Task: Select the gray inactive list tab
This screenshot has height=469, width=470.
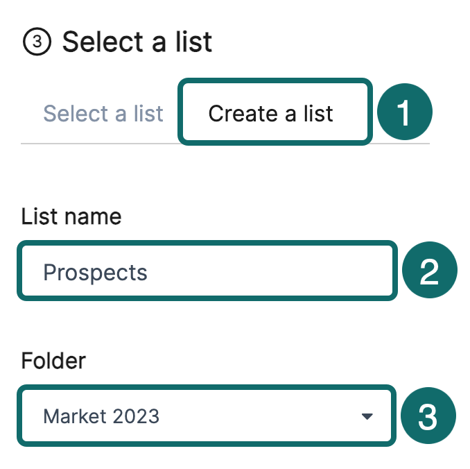Action: point(103,113)
